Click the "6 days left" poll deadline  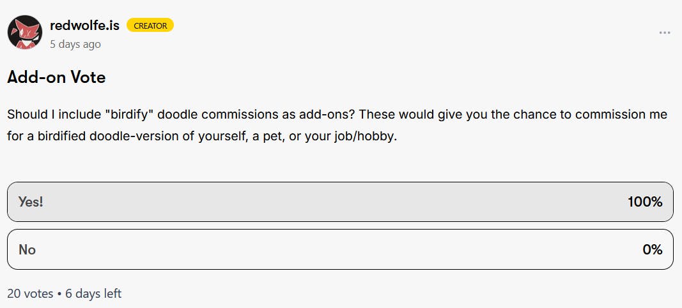pyautogui.click(x=93, y=293)
